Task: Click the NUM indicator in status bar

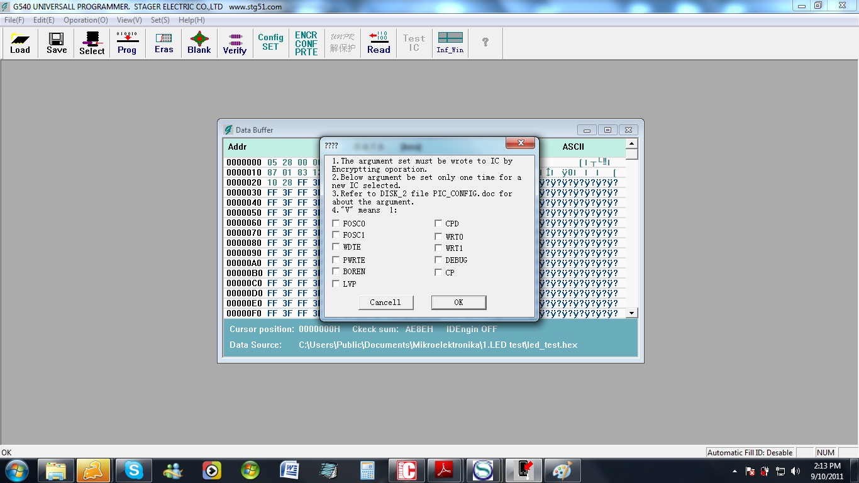Action: tap(825, 453)
